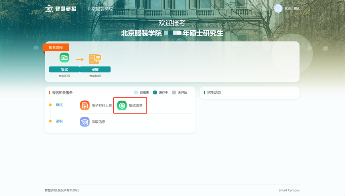
Task: Click the green 复试 stage icon
Action: (64, 58)
